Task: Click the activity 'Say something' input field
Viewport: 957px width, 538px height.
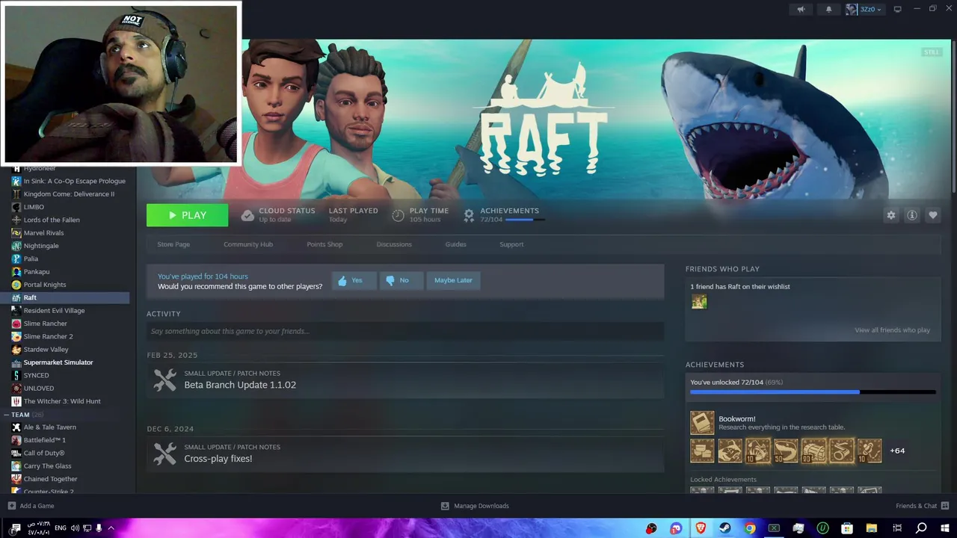Action: pyautogui.click(x=405, y=331)
